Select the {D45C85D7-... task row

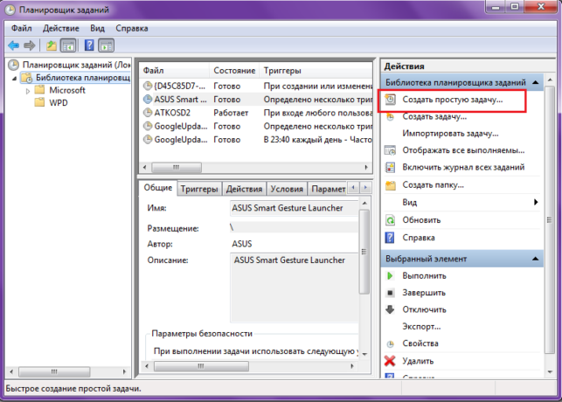(256, 86)
